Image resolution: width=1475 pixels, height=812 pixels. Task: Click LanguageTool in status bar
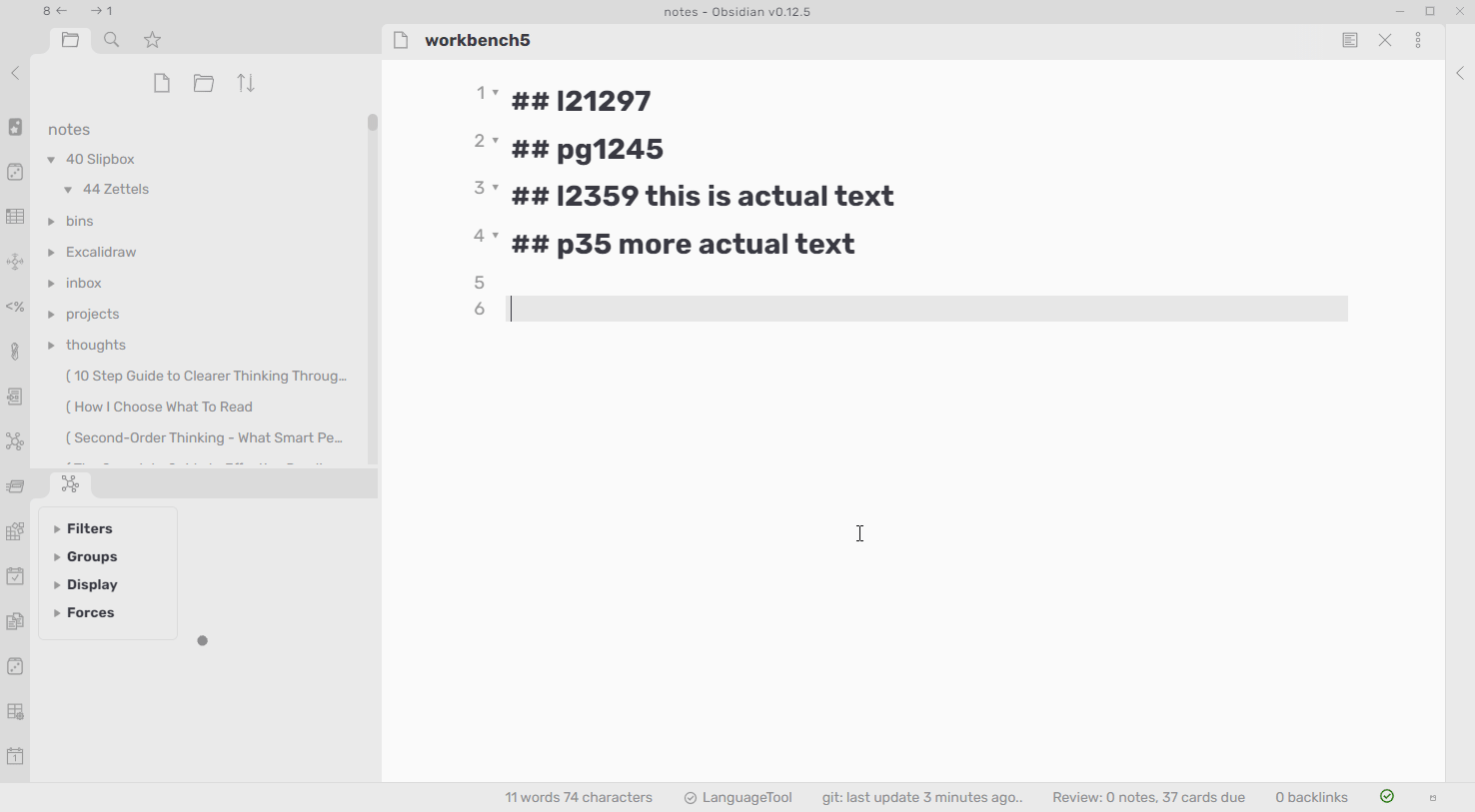[738, 797]
